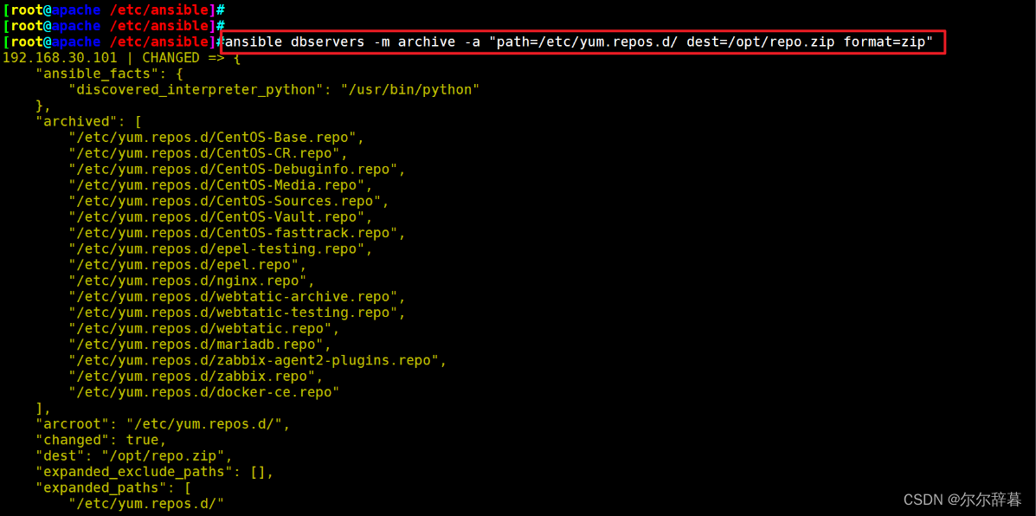Select the "expanded_exclude_paths" line
The image size is (1036, 516).
(155, 472)
